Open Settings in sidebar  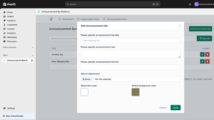pyautogui.click(x=11, y=108)
